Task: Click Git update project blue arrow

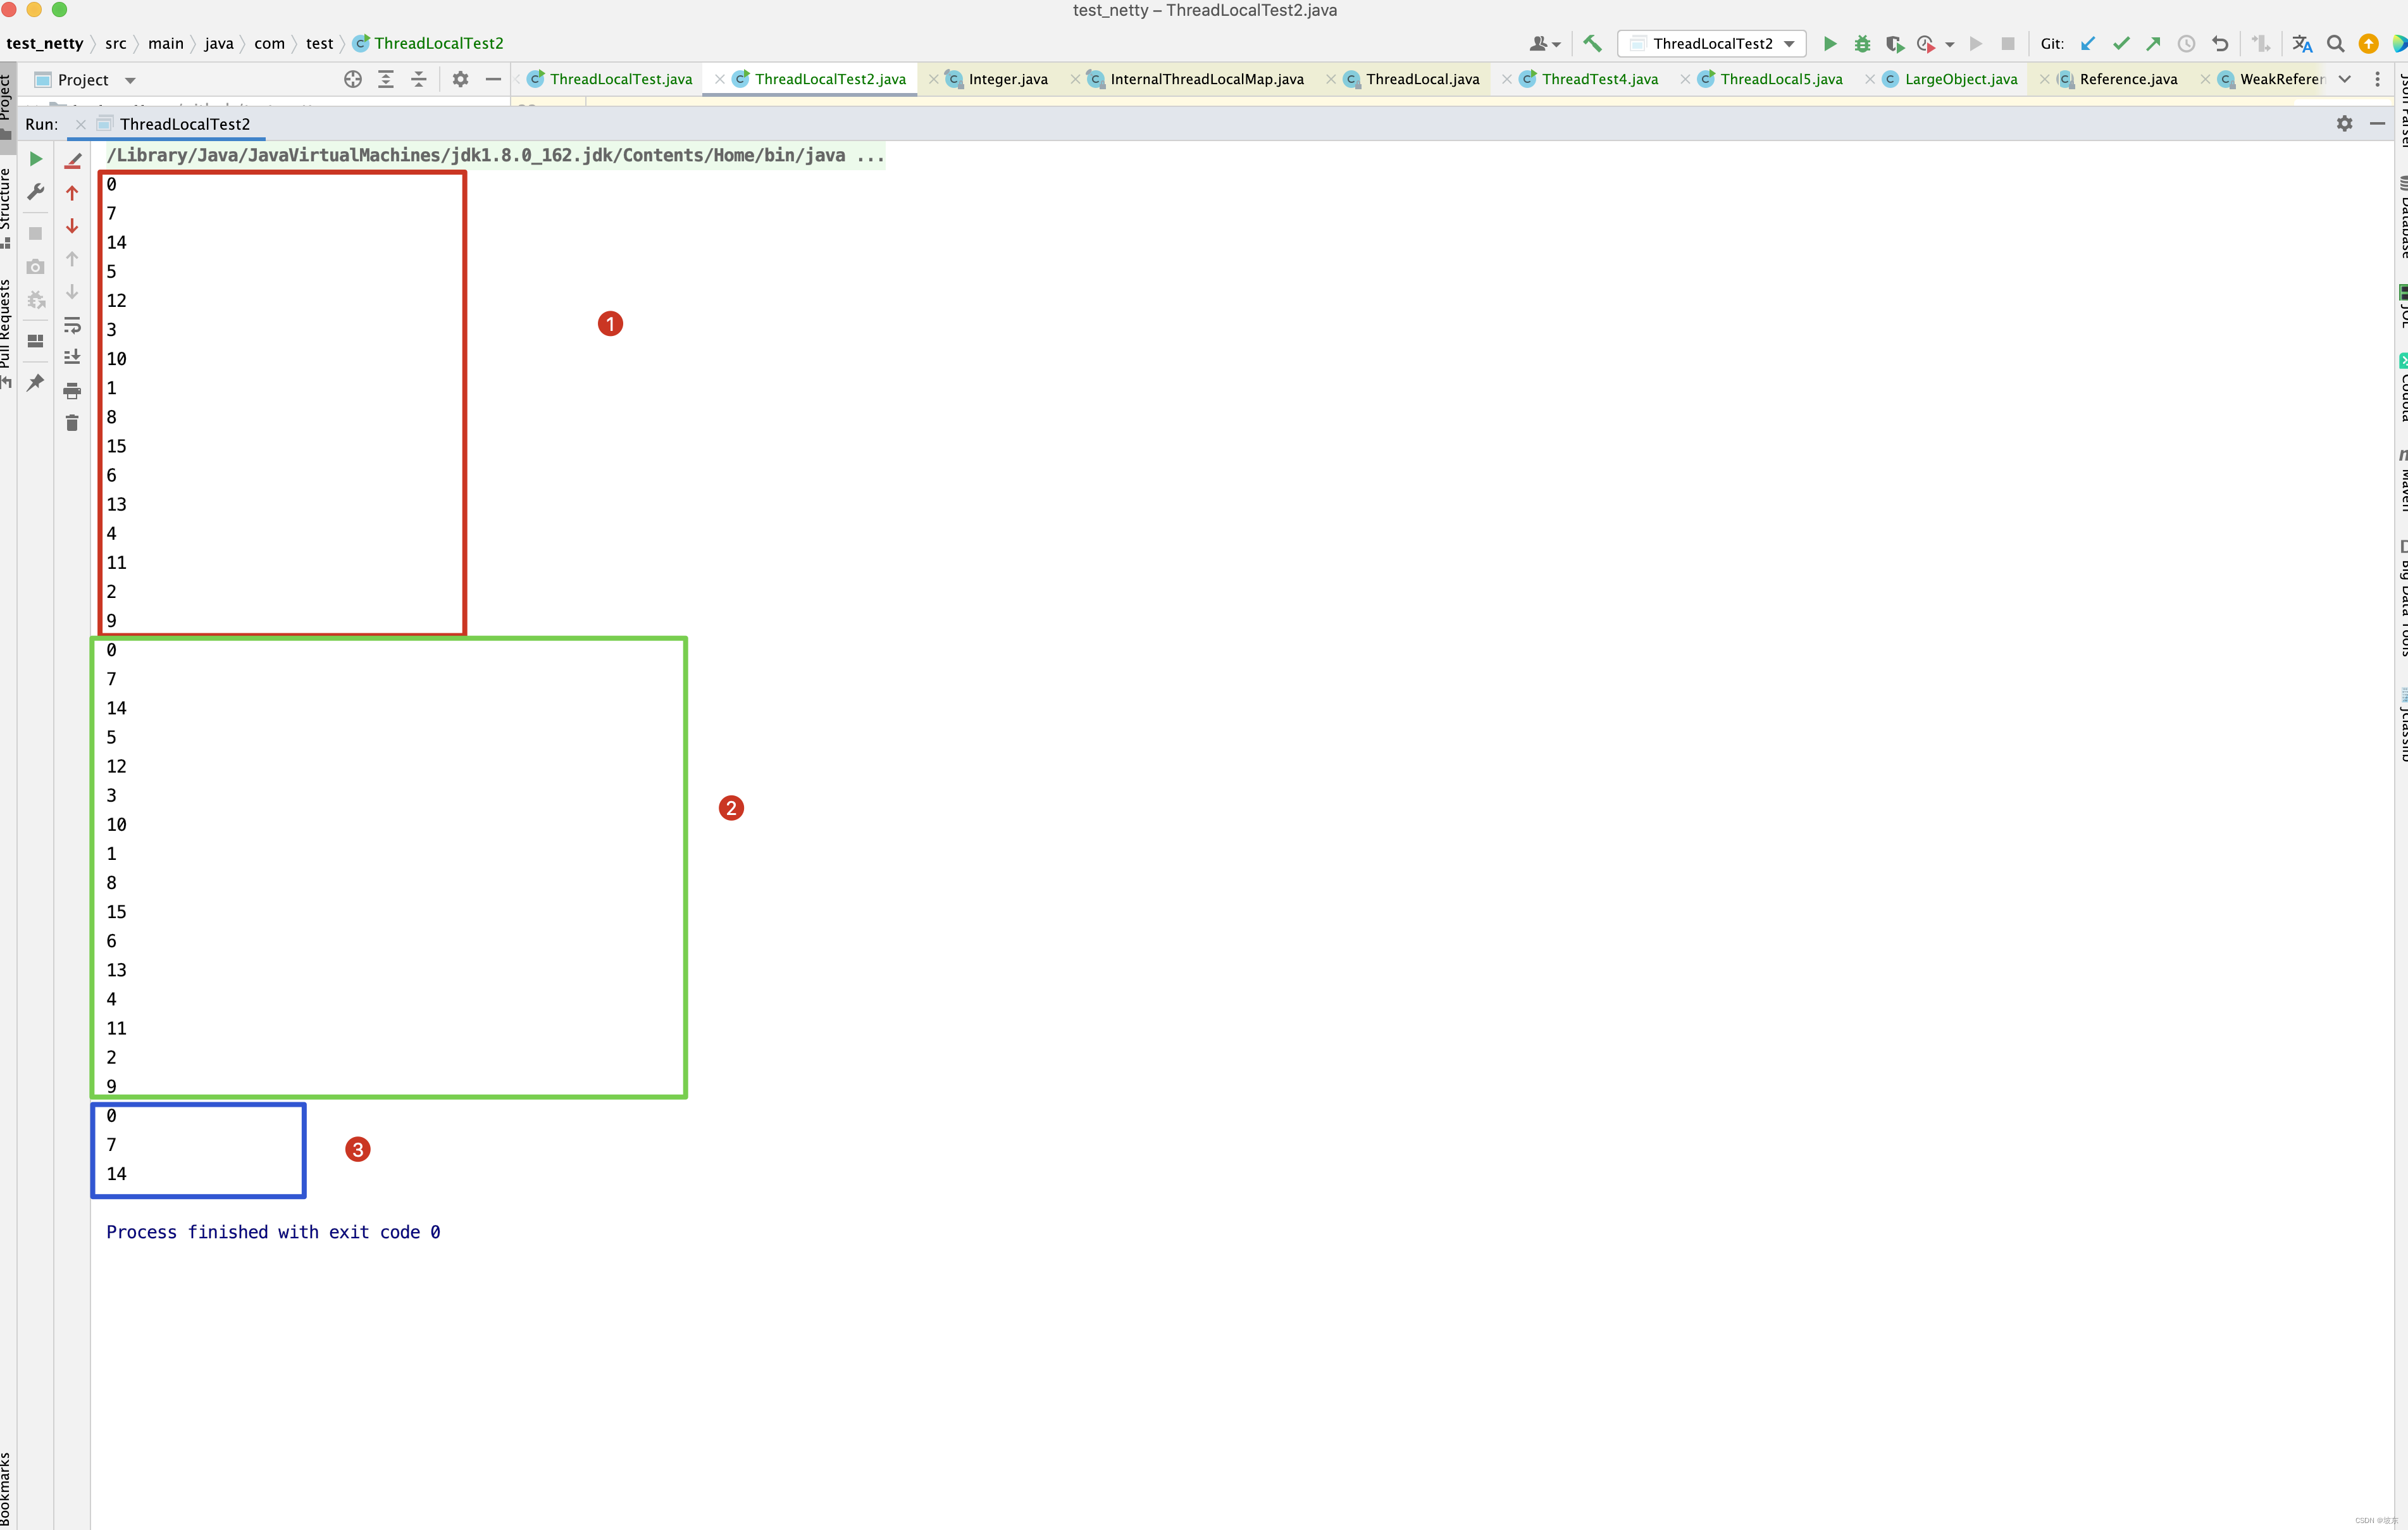Action: [x=2088, y=43]
